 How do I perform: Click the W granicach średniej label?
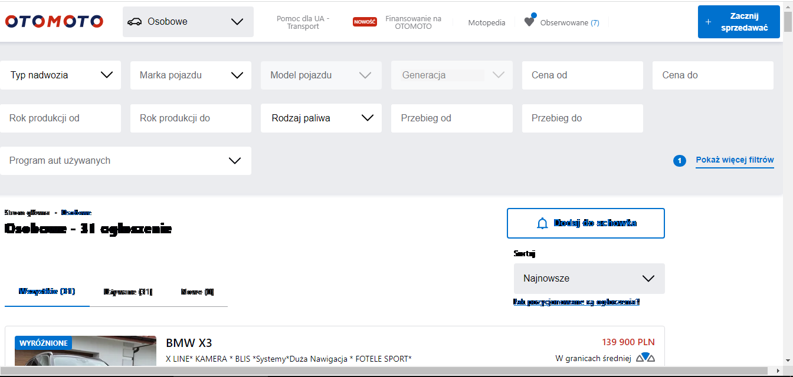(594, 358)
